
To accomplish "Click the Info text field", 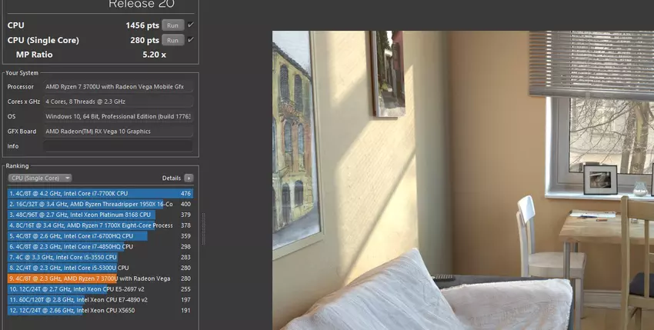I will click(118, 146).
